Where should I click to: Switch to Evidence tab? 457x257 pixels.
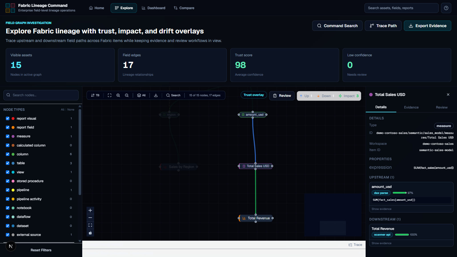411,107
